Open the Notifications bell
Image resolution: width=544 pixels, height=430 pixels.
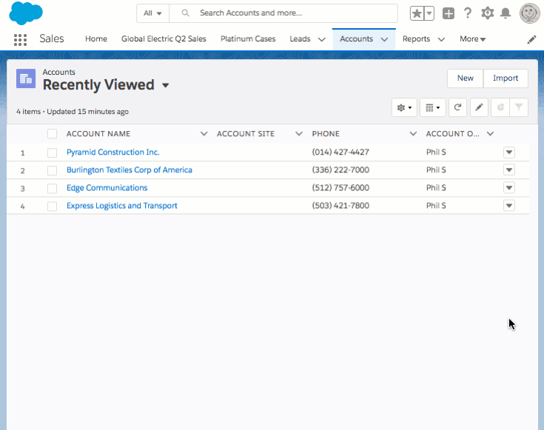(x=506, y=13)
